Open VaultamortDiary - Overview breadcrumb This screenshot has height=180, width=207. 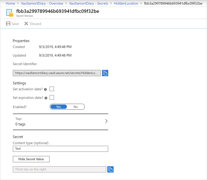point(42,3)
